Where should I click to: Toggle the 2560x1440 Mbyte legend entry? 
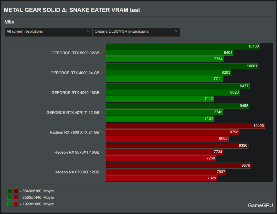point(37,197)
